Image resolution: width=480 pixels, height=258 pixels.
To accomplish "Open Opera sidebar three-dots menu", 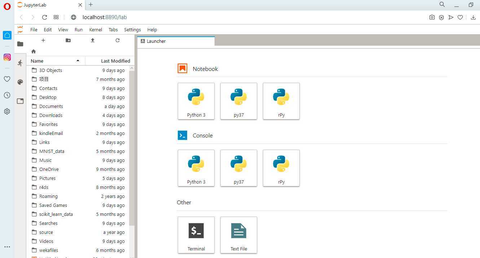I will 7,247.
